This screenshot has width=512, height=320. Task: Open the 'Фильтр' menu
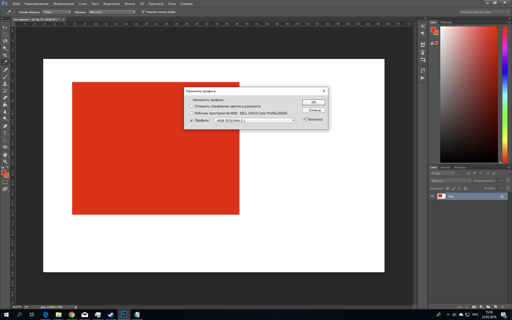point(130,4)
